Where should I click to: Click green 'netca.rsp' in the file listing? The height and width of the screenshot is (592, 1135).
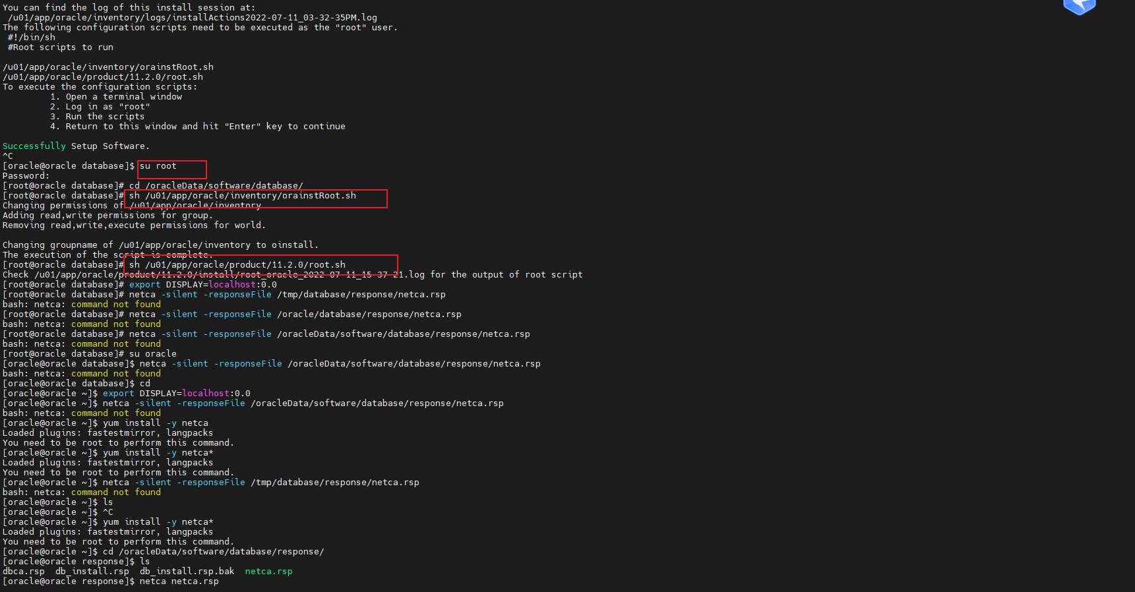click(269, 572)
